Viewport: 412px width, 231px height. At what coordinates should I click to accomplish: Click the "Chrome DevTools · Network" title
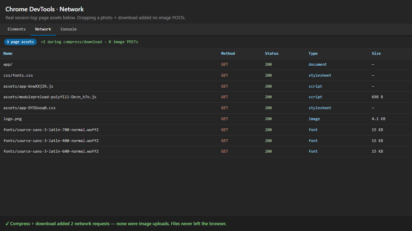[x=45, y=9]
